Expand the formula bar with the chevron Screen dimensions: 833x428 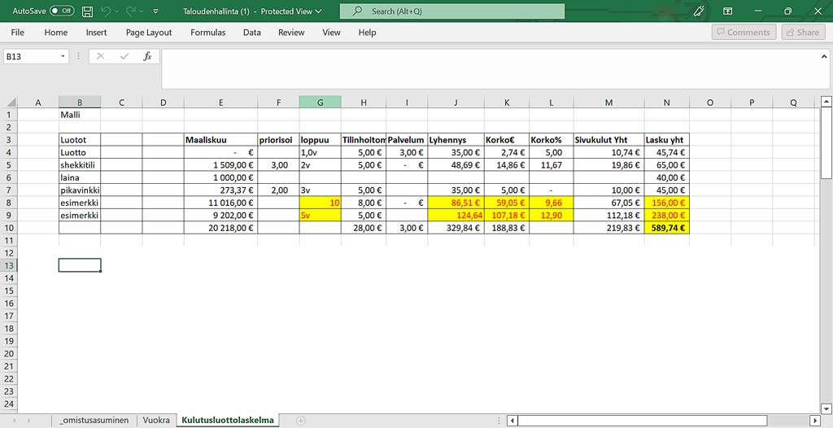(824, 56)
